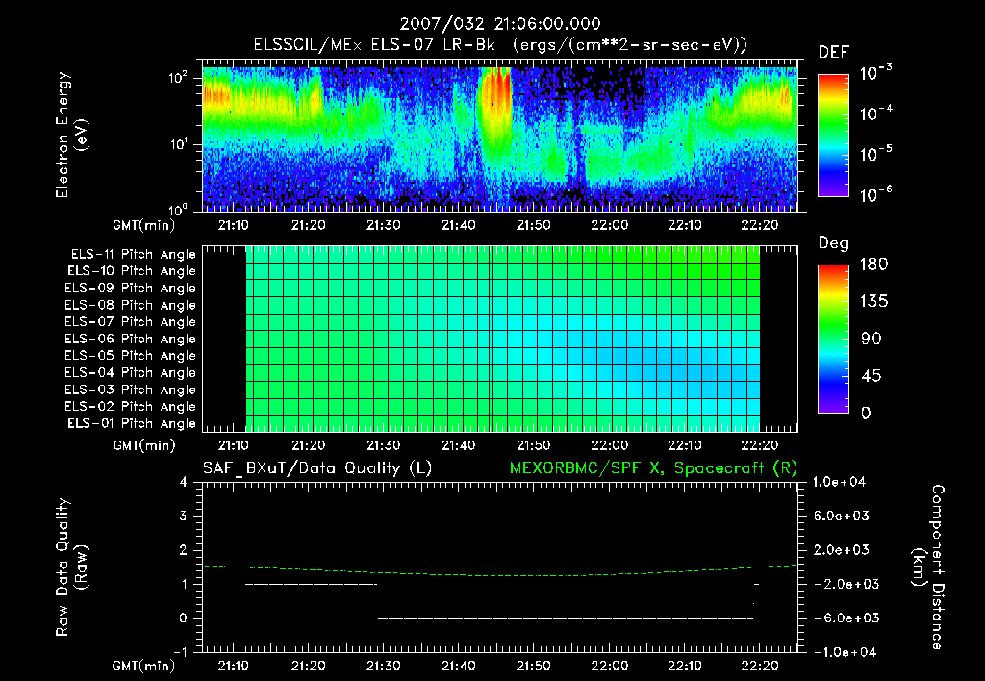Click the 0 label on Deg color bar
The width and height of the screenshot is (985, 681).
(866, 414)
